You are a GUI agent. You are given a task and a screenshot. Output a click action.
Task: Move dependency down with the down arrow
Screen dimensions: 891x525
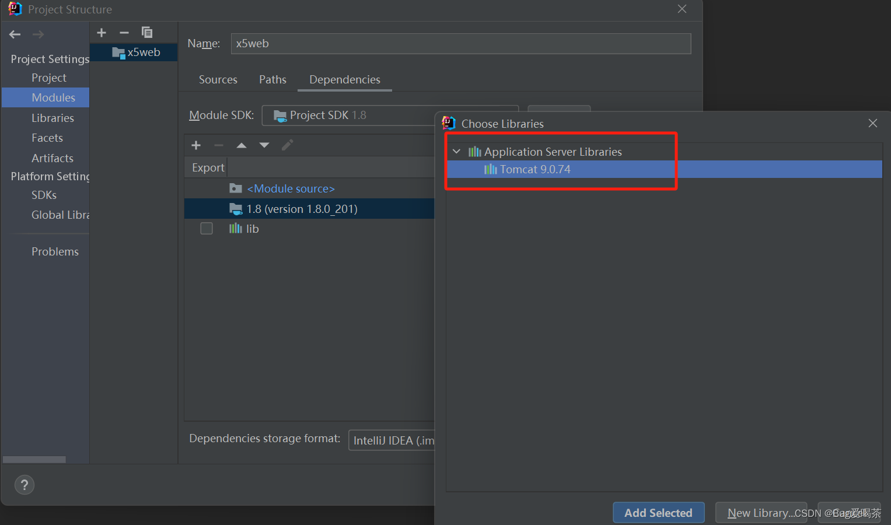tap(264, 145)
